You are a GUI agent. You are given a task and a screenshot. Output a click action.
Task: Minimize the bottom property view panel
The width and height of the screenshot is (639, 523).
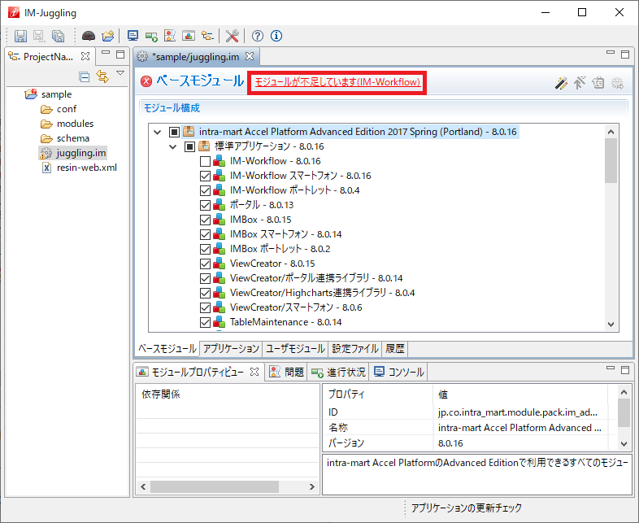pyautogui.click(x=610, y=368)
